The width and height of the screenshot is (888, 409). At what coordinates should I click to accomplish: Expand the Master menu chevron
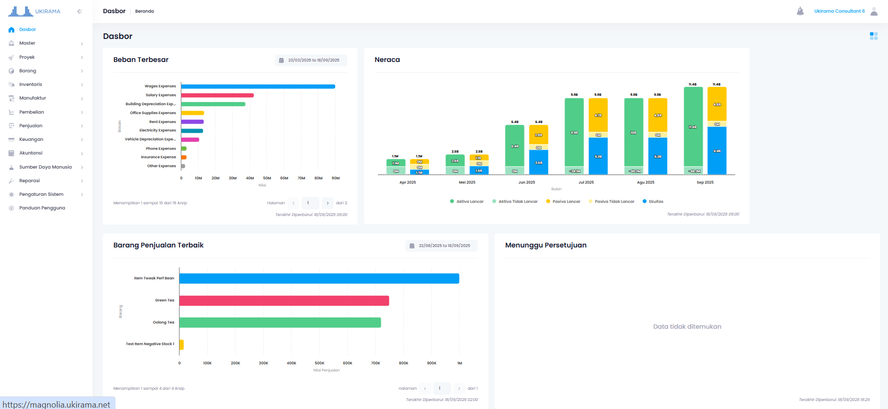[82, 44]
